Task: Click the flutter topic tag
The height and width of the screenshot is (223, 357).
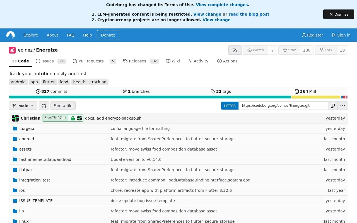Action: (49, 82)
